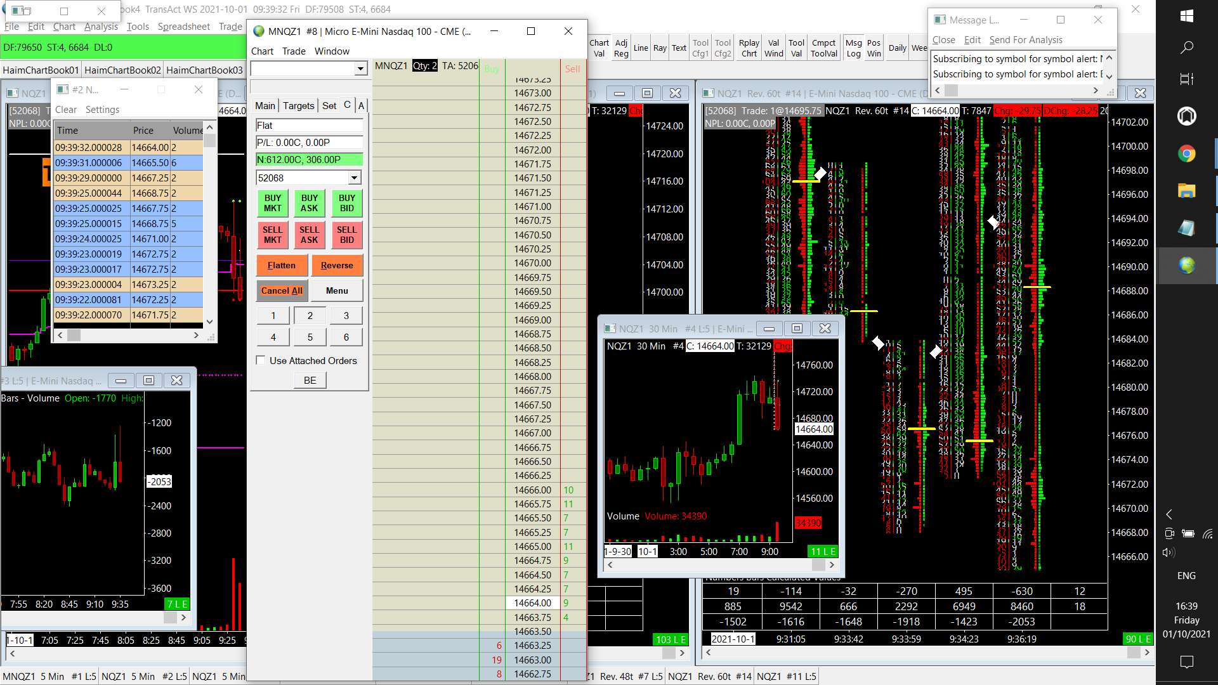Click the Cancel All button

tap(282, 290)
